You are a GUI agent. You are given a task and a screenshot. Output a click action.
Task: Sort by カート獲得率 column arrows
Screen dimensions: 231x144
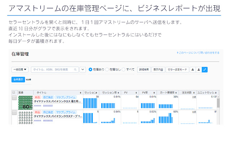coord(176,93)
